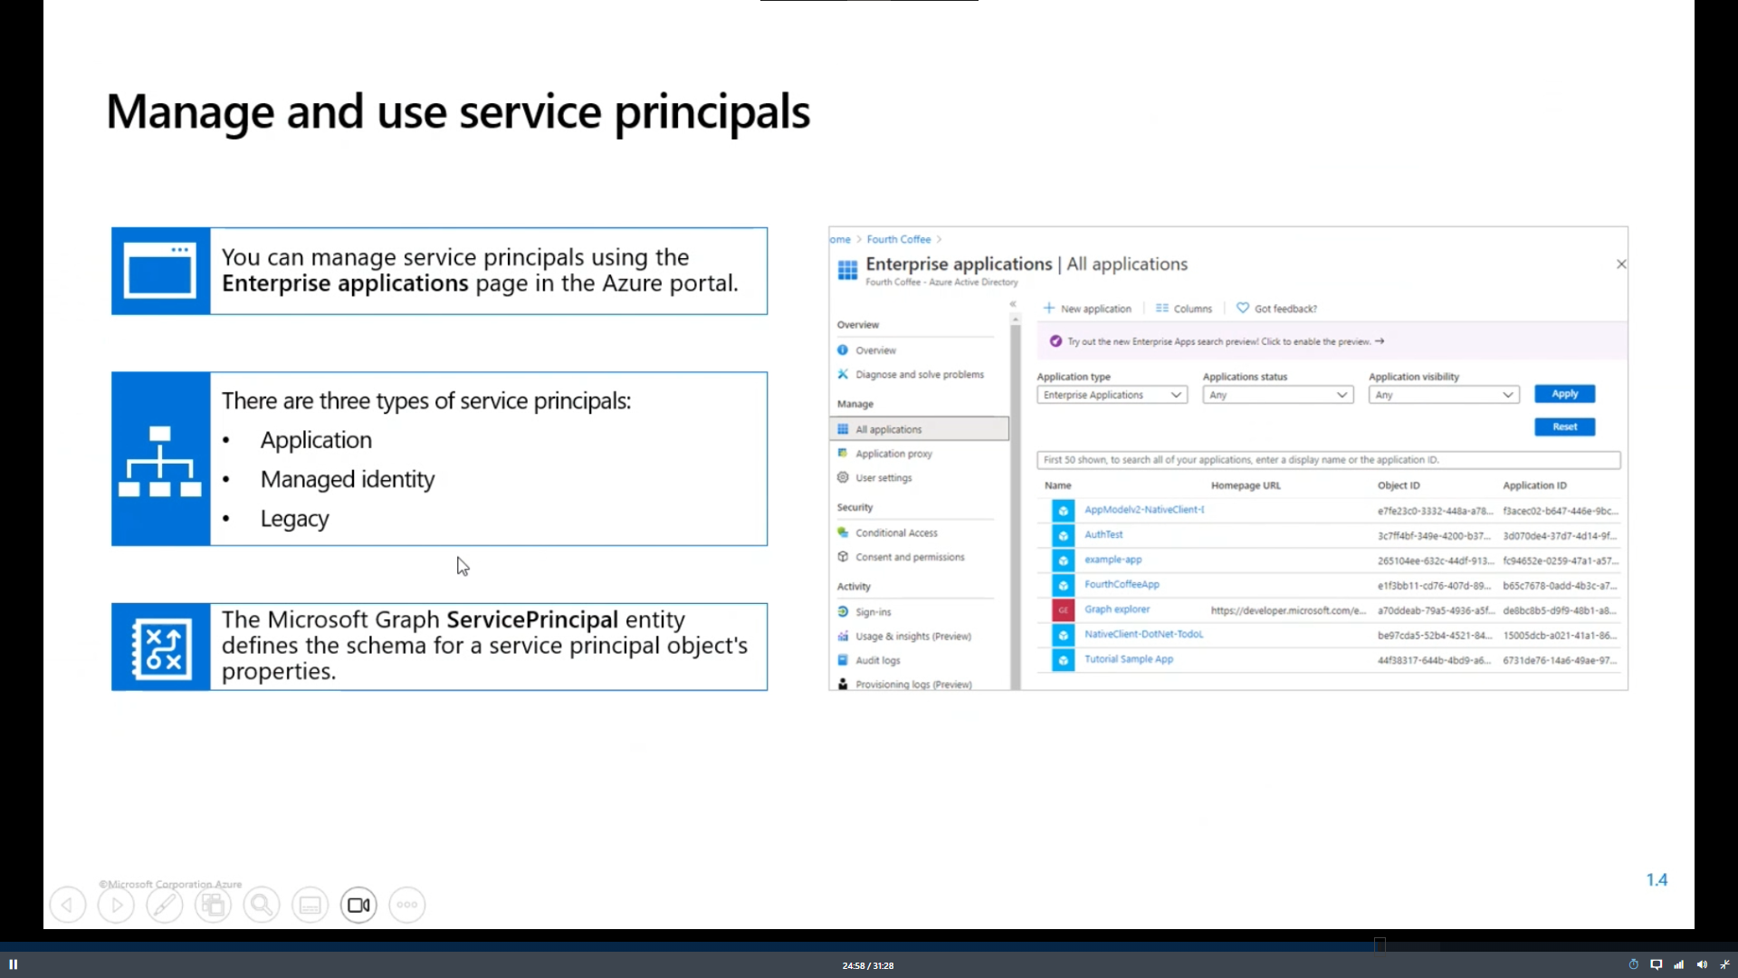This screenshot has width=1738, height=978.
Task: Select All applications menu item
Action: coord(918,429)
